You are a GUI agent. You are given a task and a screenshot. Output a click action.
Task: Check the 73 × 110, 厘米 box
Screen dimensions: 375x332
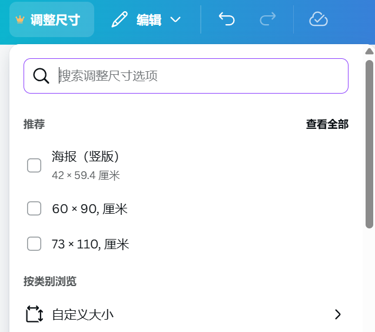coord(34,244)
